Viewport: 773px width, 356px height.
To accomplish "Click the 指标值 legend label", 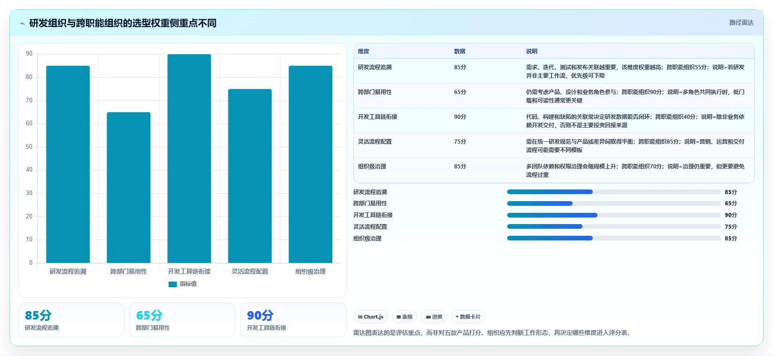I will click(x=188, y=284).
